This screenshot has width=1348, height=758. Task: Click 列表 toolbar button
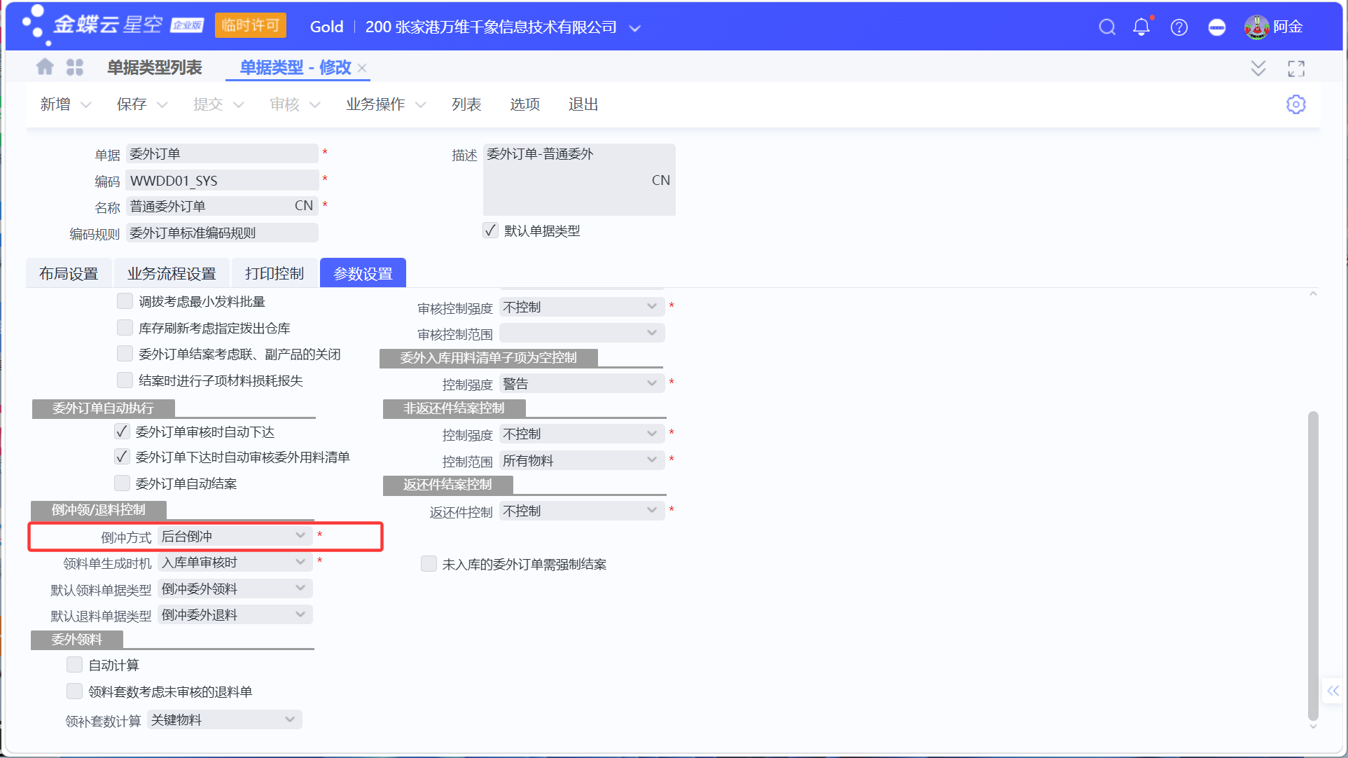point(466,104)
